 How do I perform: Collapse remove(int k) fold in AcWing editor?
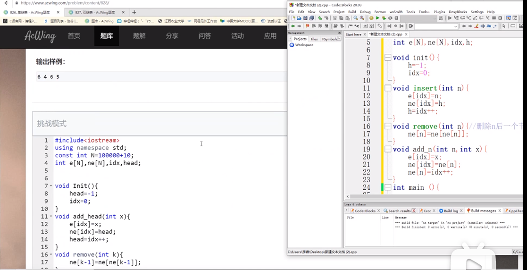click(x=51, y=254)
